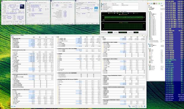Collapse the CPU [#0] Intel Core section in HWiNFO
184x109 pixels.
(x=12, y=50)
